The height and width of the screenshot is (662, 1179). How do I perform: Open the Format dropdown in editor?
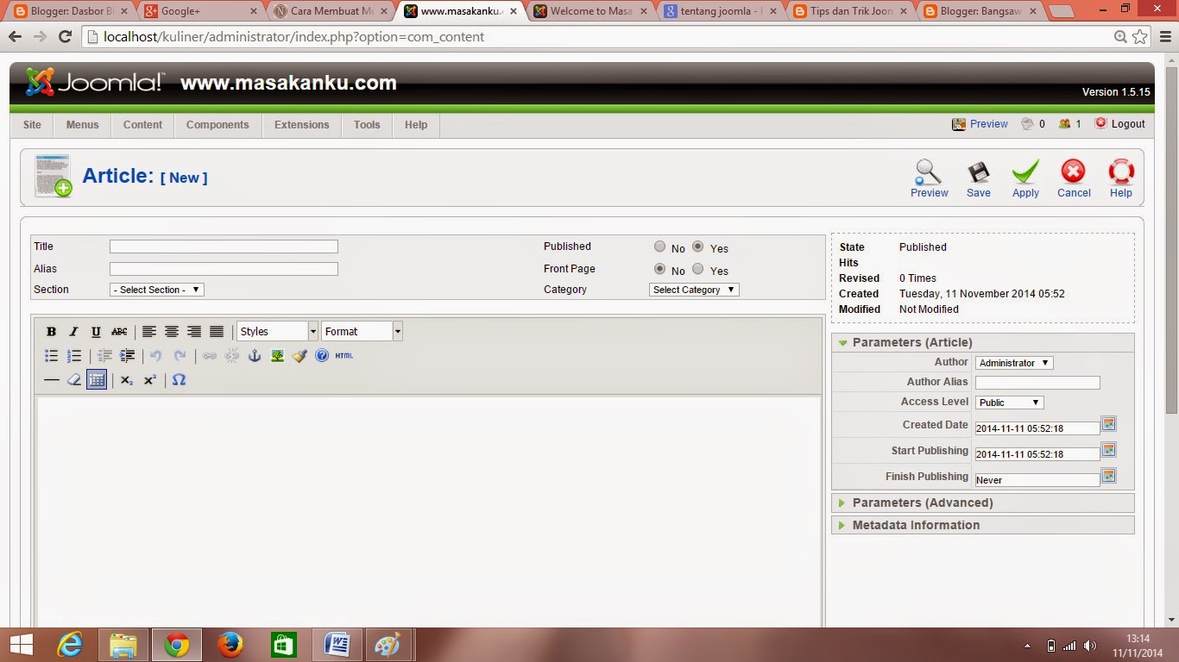363,331
